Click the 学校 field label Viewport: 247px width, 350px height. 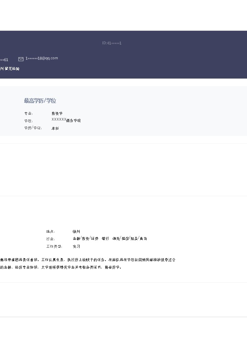29,121
